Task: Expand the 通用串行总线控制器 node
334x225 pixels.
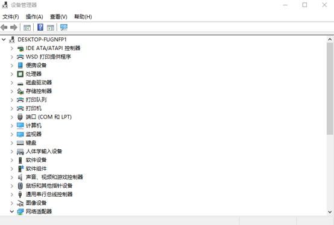Action: [x=12, y=194]
